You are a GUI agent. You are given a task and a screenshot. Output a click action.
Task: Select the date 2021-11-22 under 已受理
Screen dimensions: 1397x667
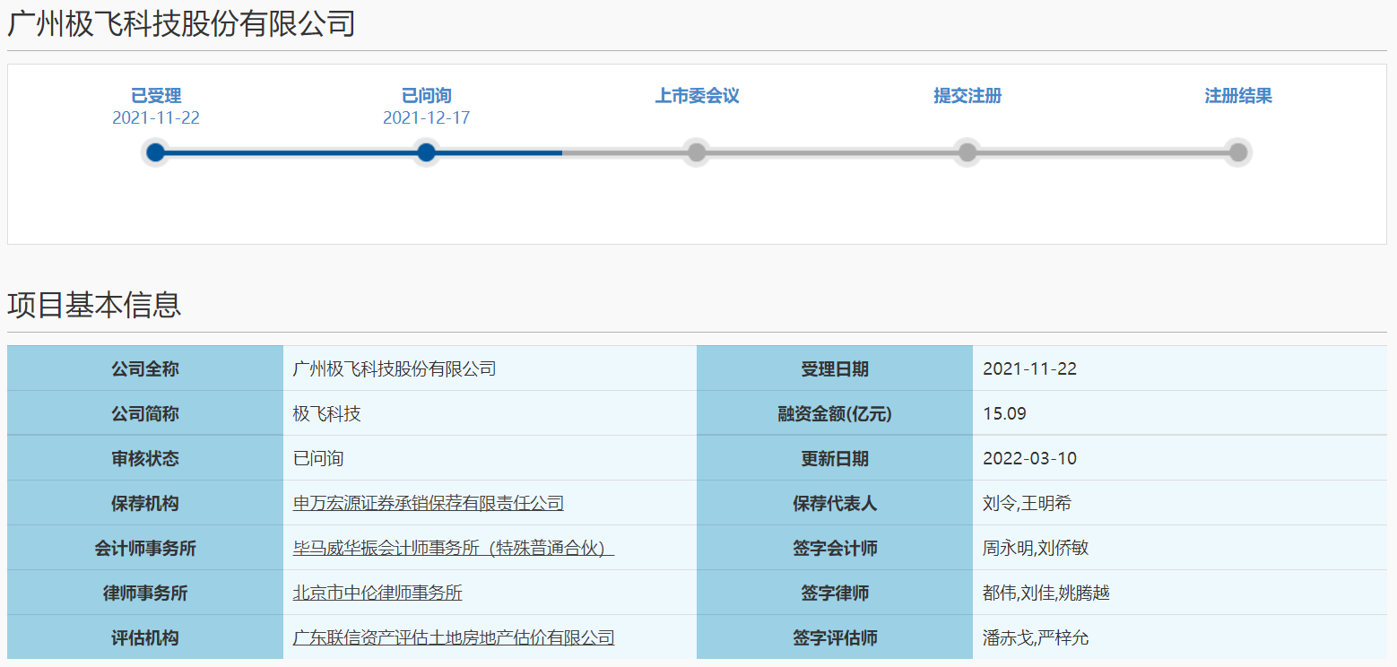(x=156, y=118)
